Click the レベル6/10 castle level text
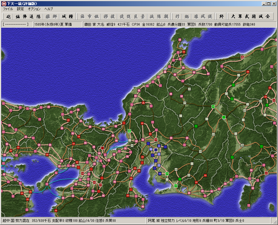 point(184,221)
